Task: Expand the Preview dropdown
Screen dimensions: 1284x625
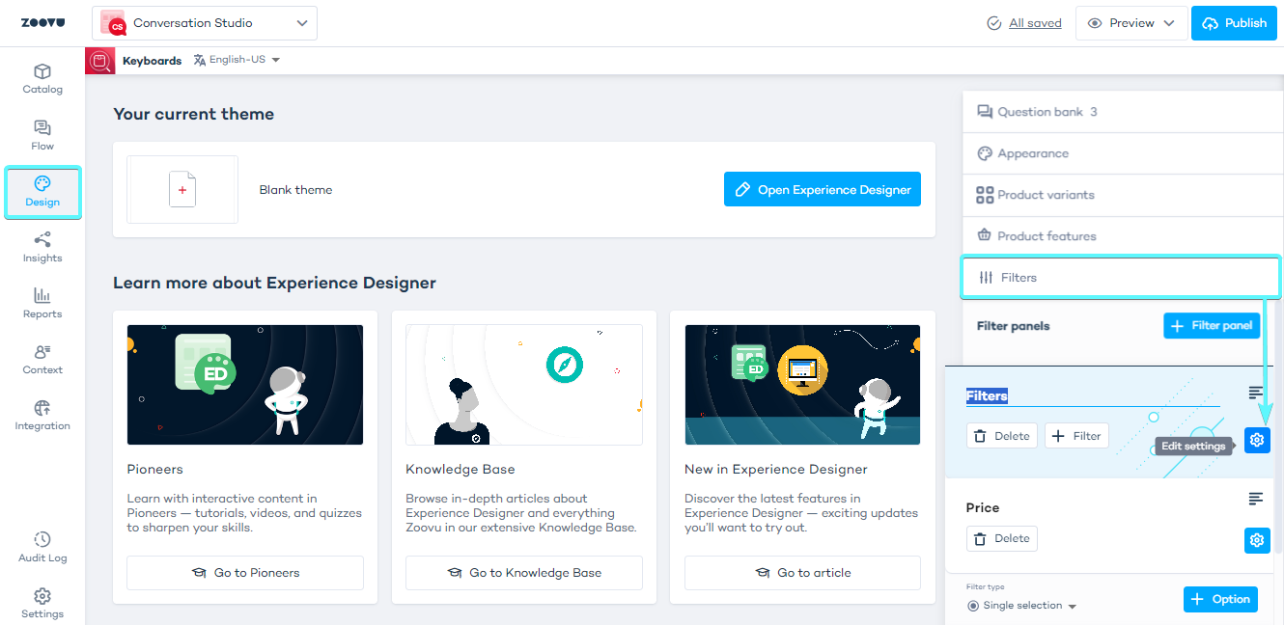Action: 1131,23
